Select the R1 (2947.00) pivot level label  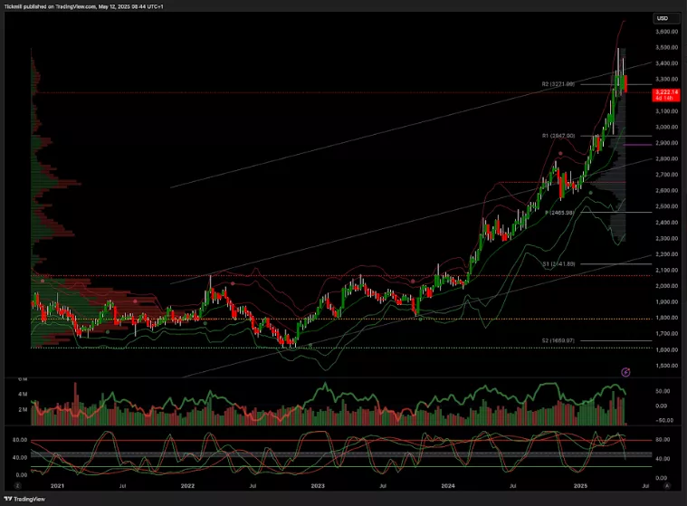coord(558,135)
